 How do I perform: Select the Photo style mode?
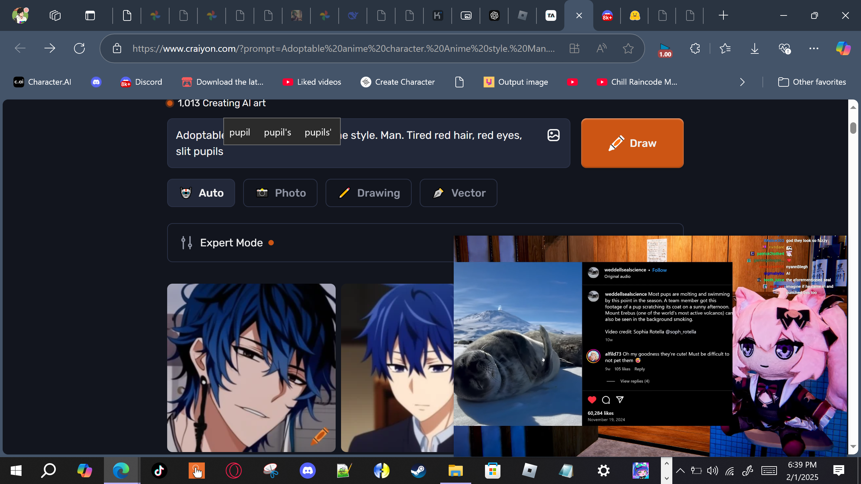(280, 193)
